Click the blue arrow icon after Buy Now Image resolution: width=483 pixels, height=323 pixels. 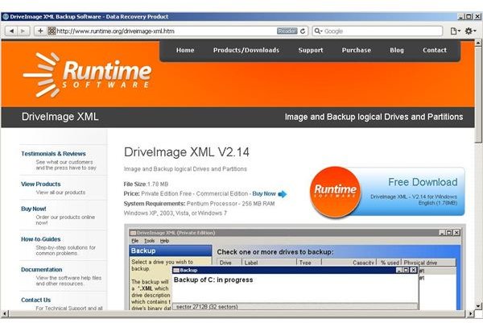283,194
